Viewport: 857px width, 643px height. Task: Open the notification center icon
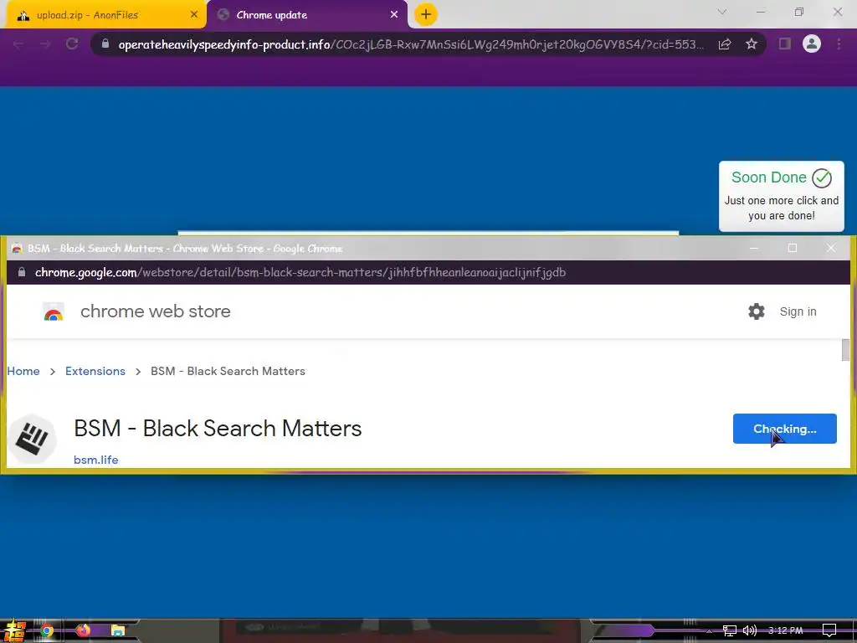(x=829, y=631)
